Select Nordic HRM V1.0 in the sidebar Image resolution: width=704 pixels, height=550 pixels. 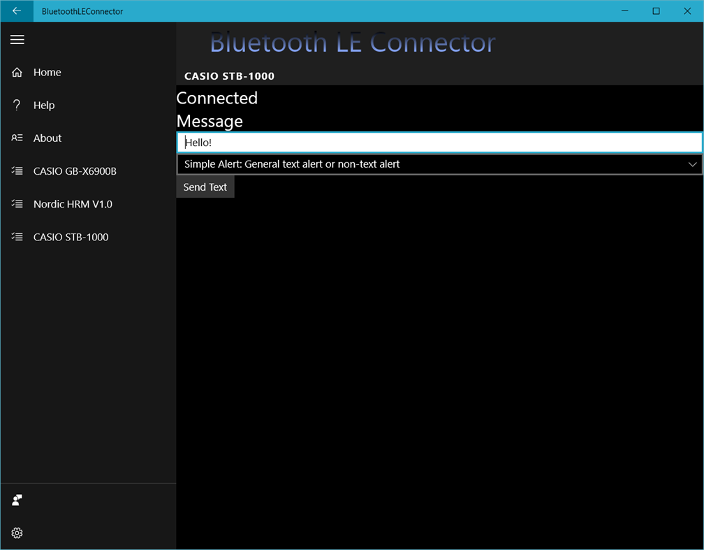[x=72, y=203]
